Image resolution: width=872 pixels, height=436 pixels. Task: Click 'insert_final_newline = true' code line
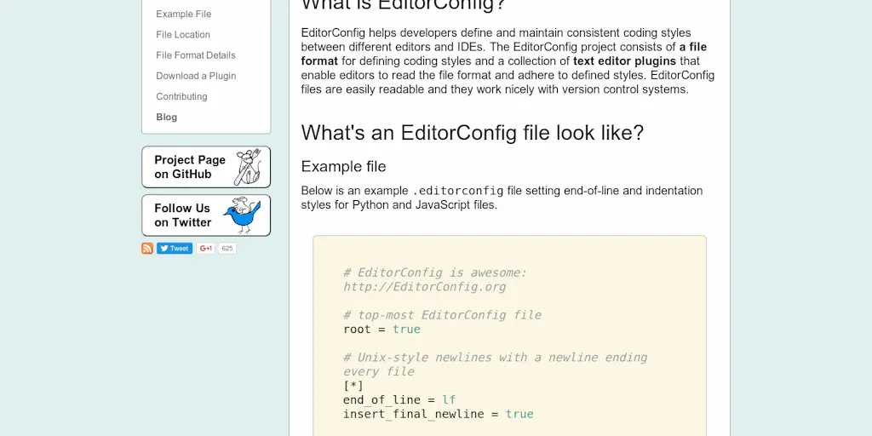pos(439,414)
